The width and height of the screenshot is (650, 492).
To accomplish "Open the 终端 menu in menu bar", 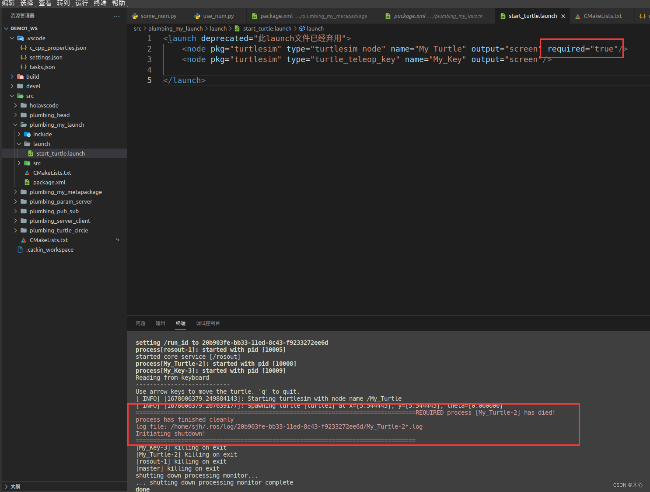I will 100,3.
